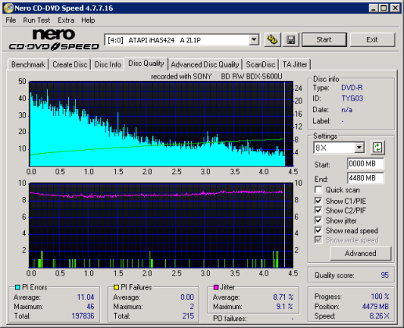
Task: Click the Jitter Maximum value 9.1 %
Action: [x=285, y=306]
